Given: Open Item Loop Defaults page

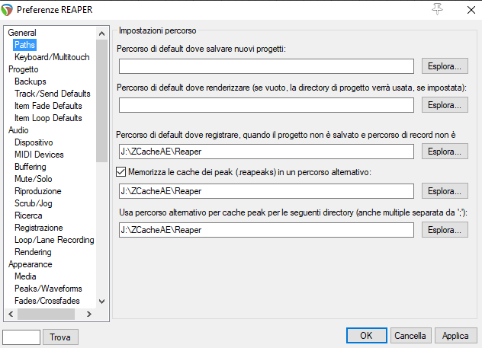Looking at the screenshot, I should pyautogui.click(x=48, y=118).
